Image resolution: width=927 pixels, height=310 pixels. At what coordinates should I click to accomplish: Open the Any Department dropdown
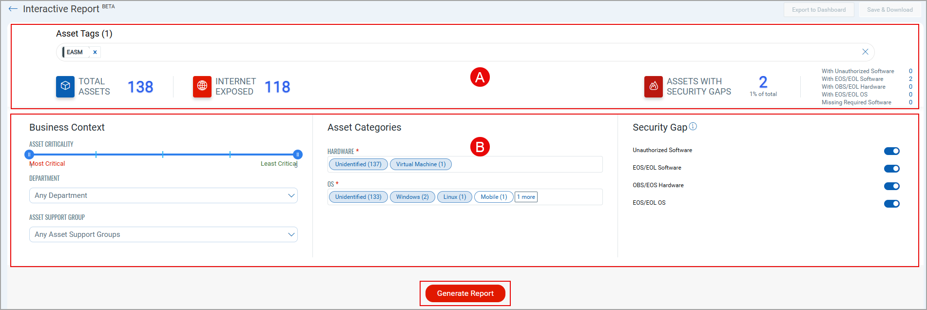163,195
